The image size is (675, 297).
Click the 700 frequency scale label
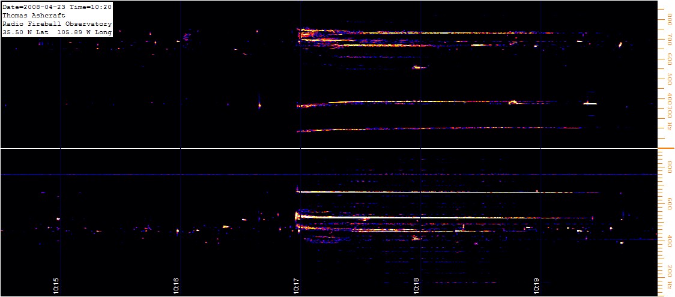[670, 40]
